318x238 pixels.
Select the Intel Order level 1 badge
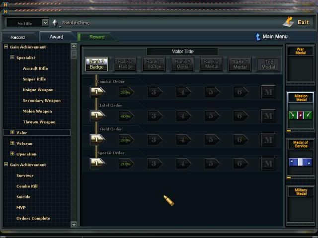(97, 116)
